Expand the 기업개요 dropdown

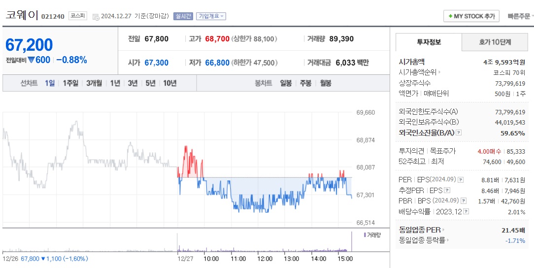pyautogui.click(x=211, y=16)
